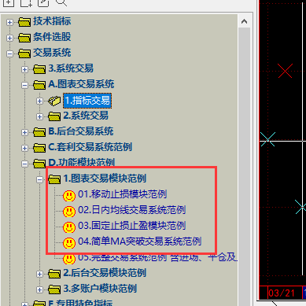Select 2.系统交易 under A.图表交易系统
The height and width of the screenshot is (306, 306).
pyautogui.click(x=86, y=116)
